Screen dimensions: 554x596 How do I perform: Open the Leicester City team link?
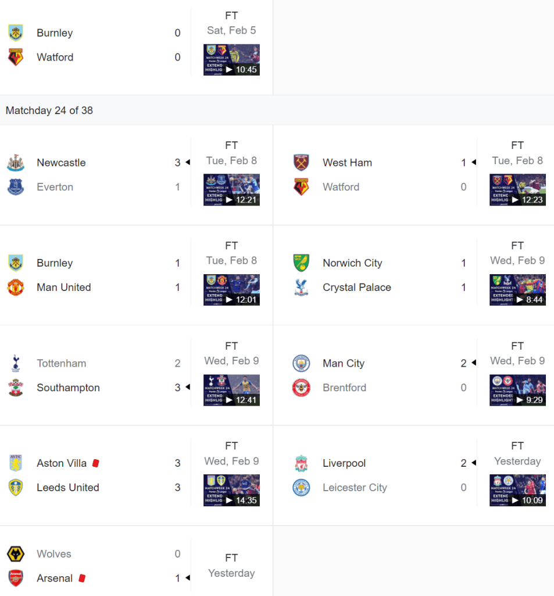coord(355,488)
